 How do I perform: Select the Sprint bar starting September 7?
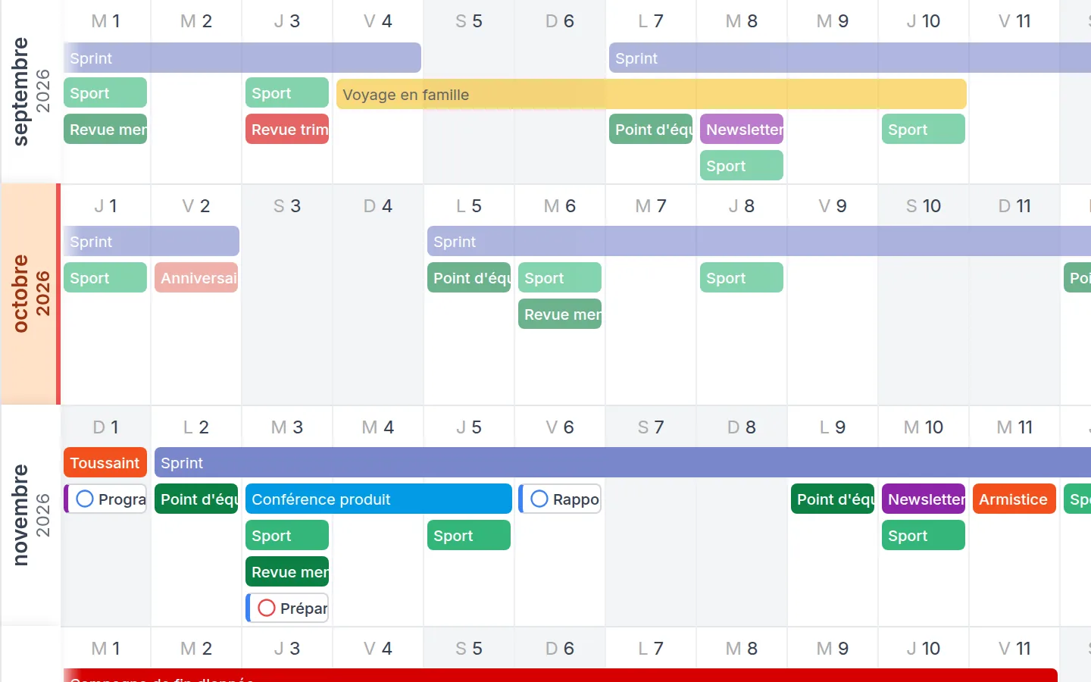(850, 58)
